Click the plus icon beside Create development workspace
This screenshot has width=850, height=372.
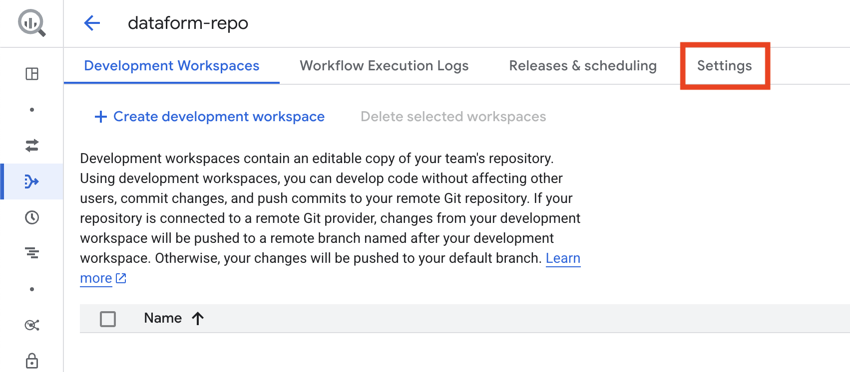[x=101, y=117]
